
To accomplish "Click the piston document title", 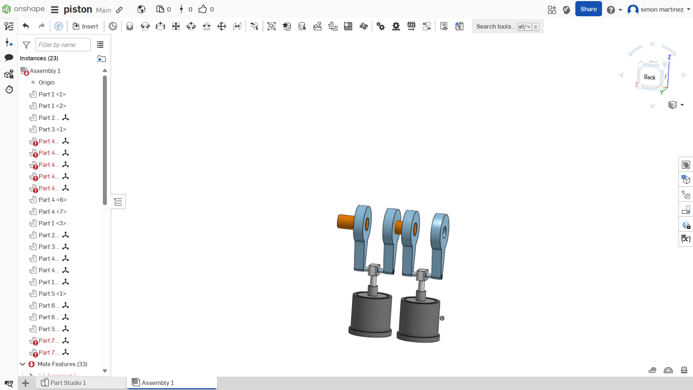I will pos(78,9).
